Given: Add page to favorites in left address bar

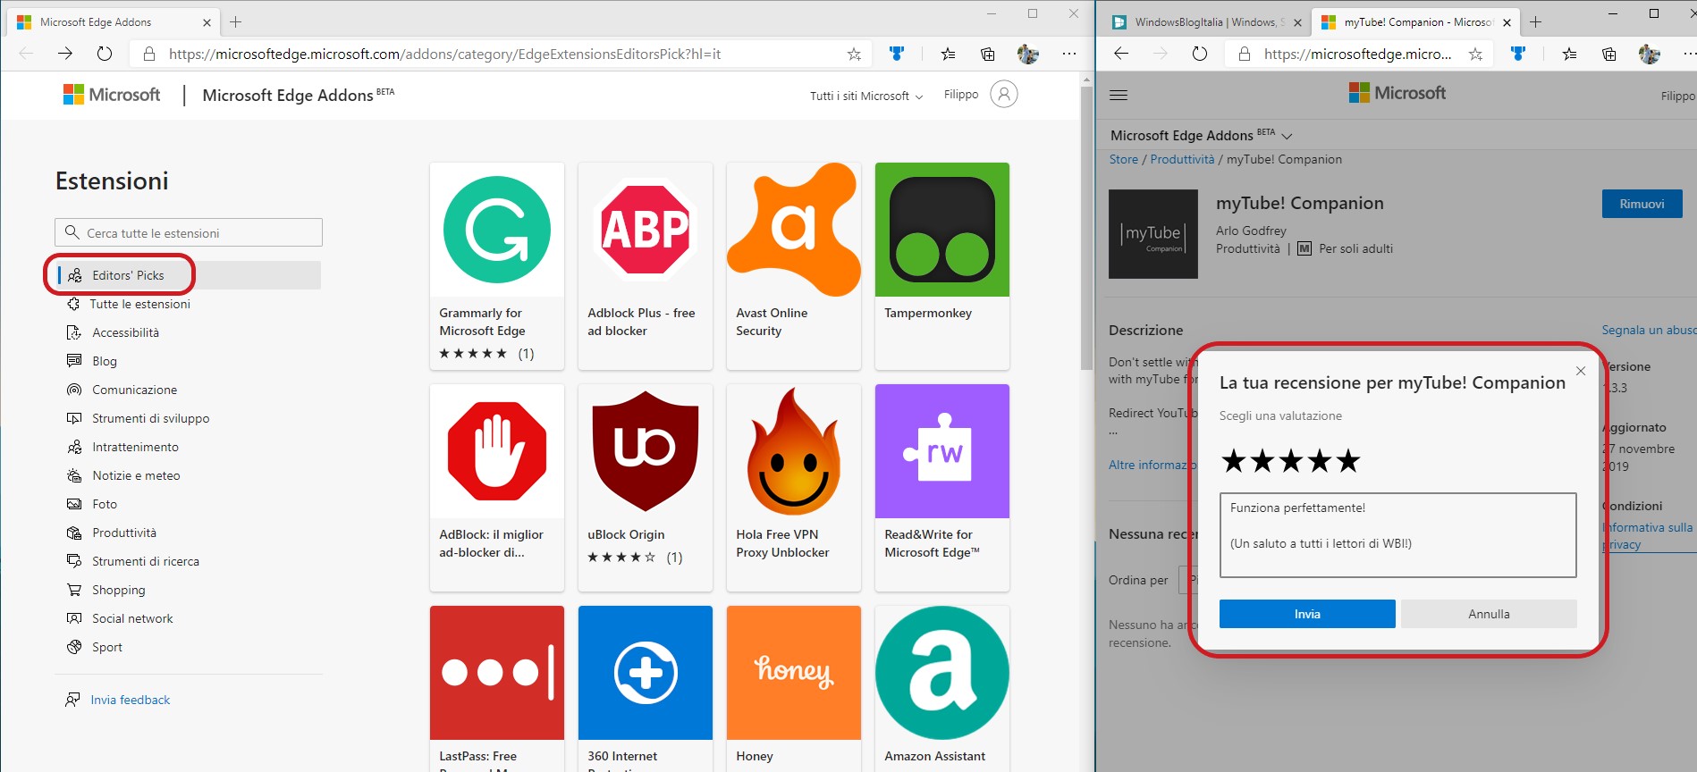Looking at the screenshot, I should (854, 55).
